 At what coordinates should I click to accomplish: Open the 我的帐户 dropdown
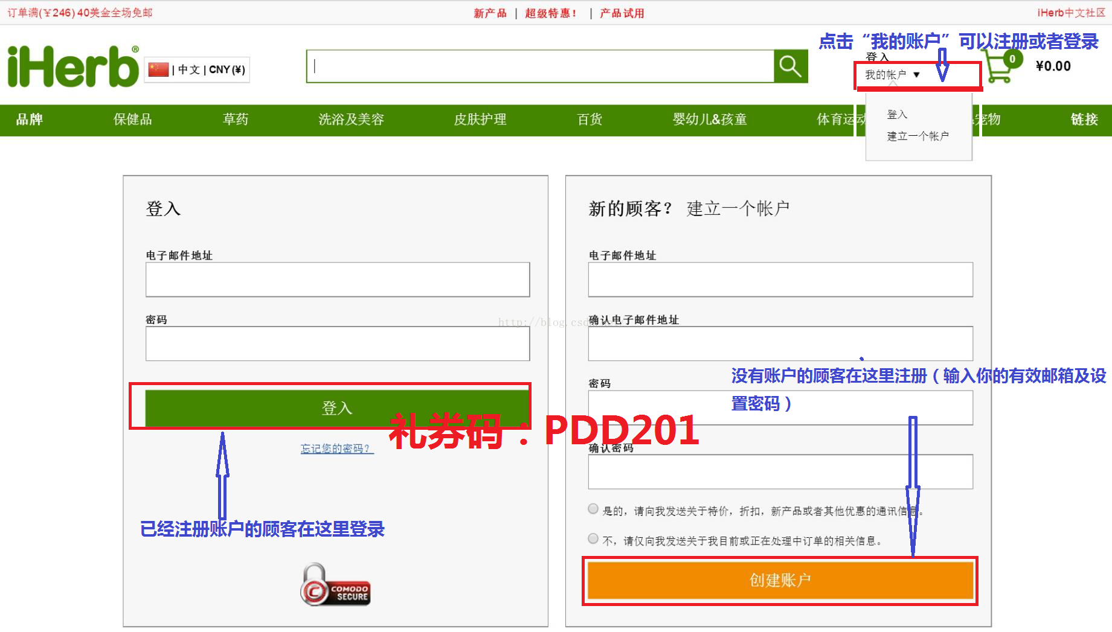click(x=892, y=75)
